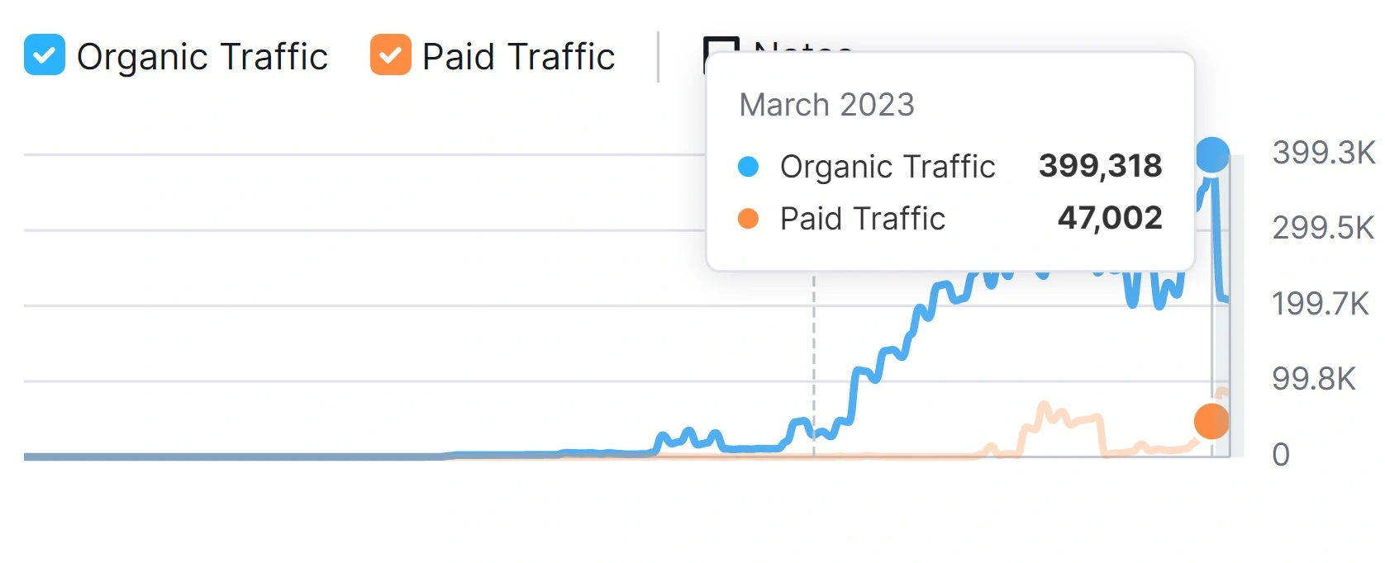Click the 399.3K y-axis label
The image size is (1385, 563).
[x=1323, y=153]
